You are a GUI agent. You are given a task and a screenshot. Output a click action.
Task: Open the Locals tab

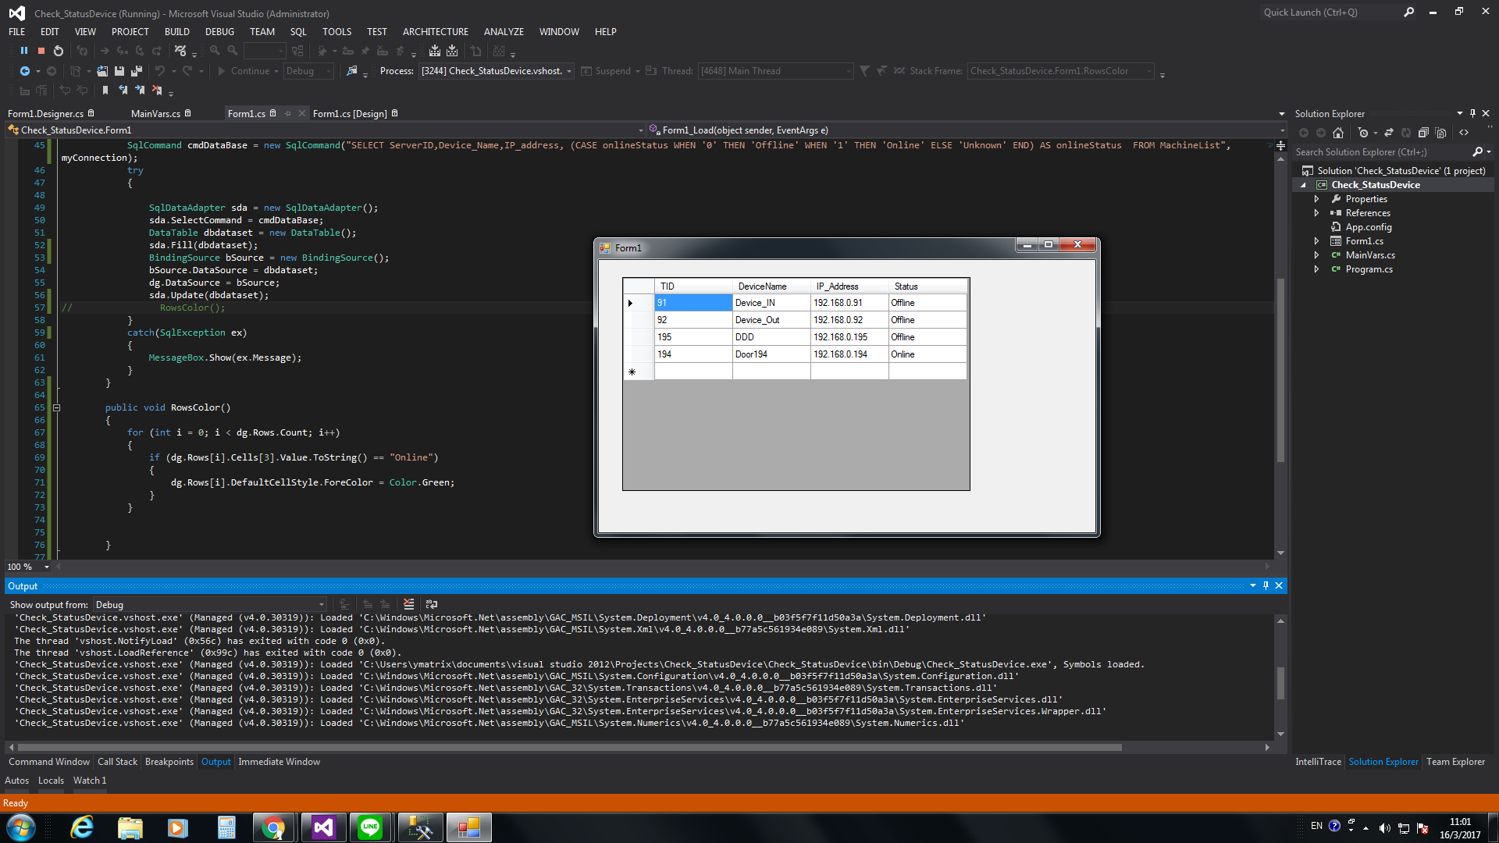pyautogui.click(x=51, y=781)
